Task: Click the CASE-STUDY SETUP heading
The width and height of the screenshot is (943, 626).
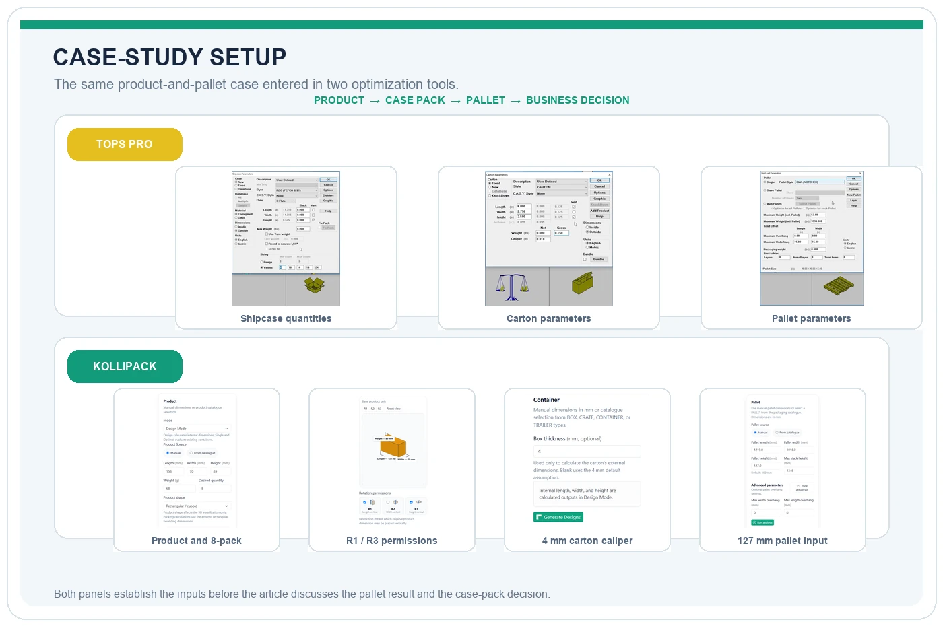Action: click(170, 57)
